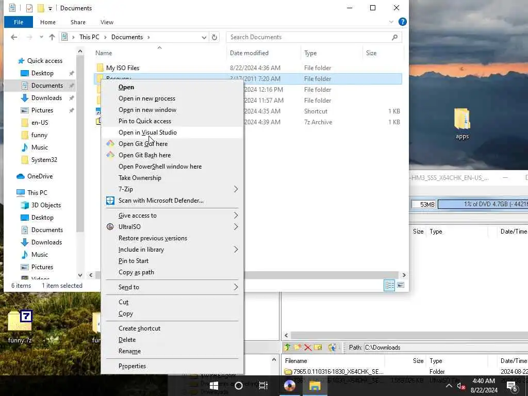
Task: Expand the Give access to submenu
Action: coord(172,216)
